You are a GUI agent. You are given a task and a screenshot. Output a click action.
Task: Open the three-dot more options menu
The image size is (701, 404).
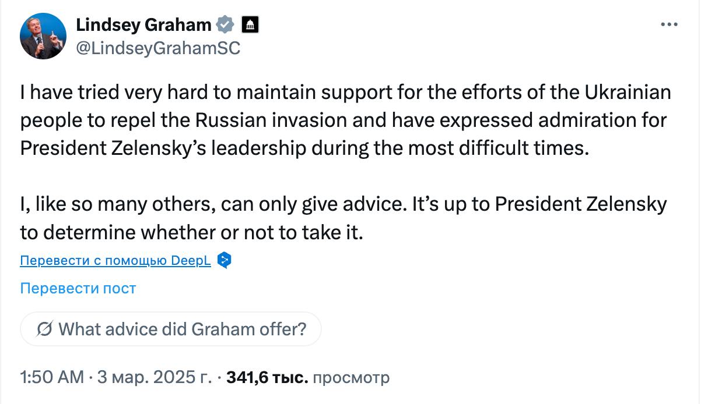[668, 24]
